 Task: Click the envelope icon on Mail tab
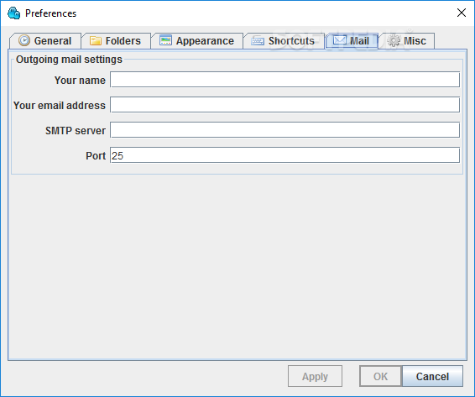click(340, 40)
